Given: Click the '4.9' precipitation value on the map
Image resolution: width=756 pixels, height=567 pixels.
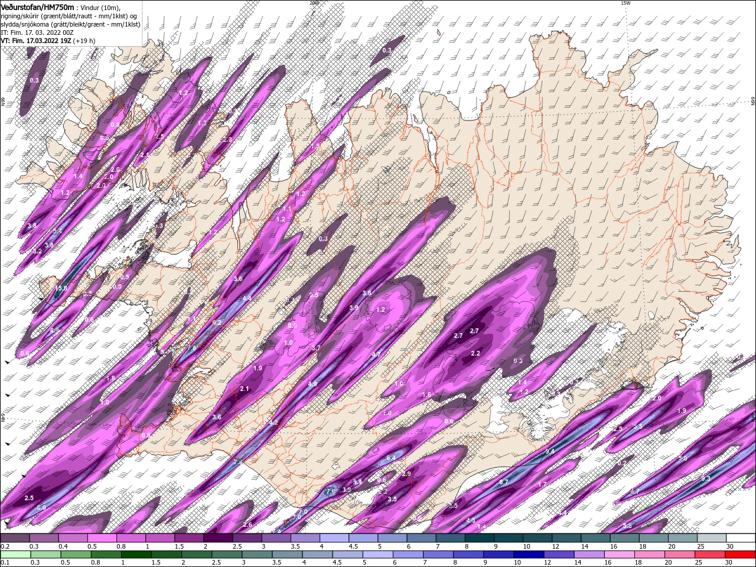Looking at the screenshot, I should click(312, 384).
